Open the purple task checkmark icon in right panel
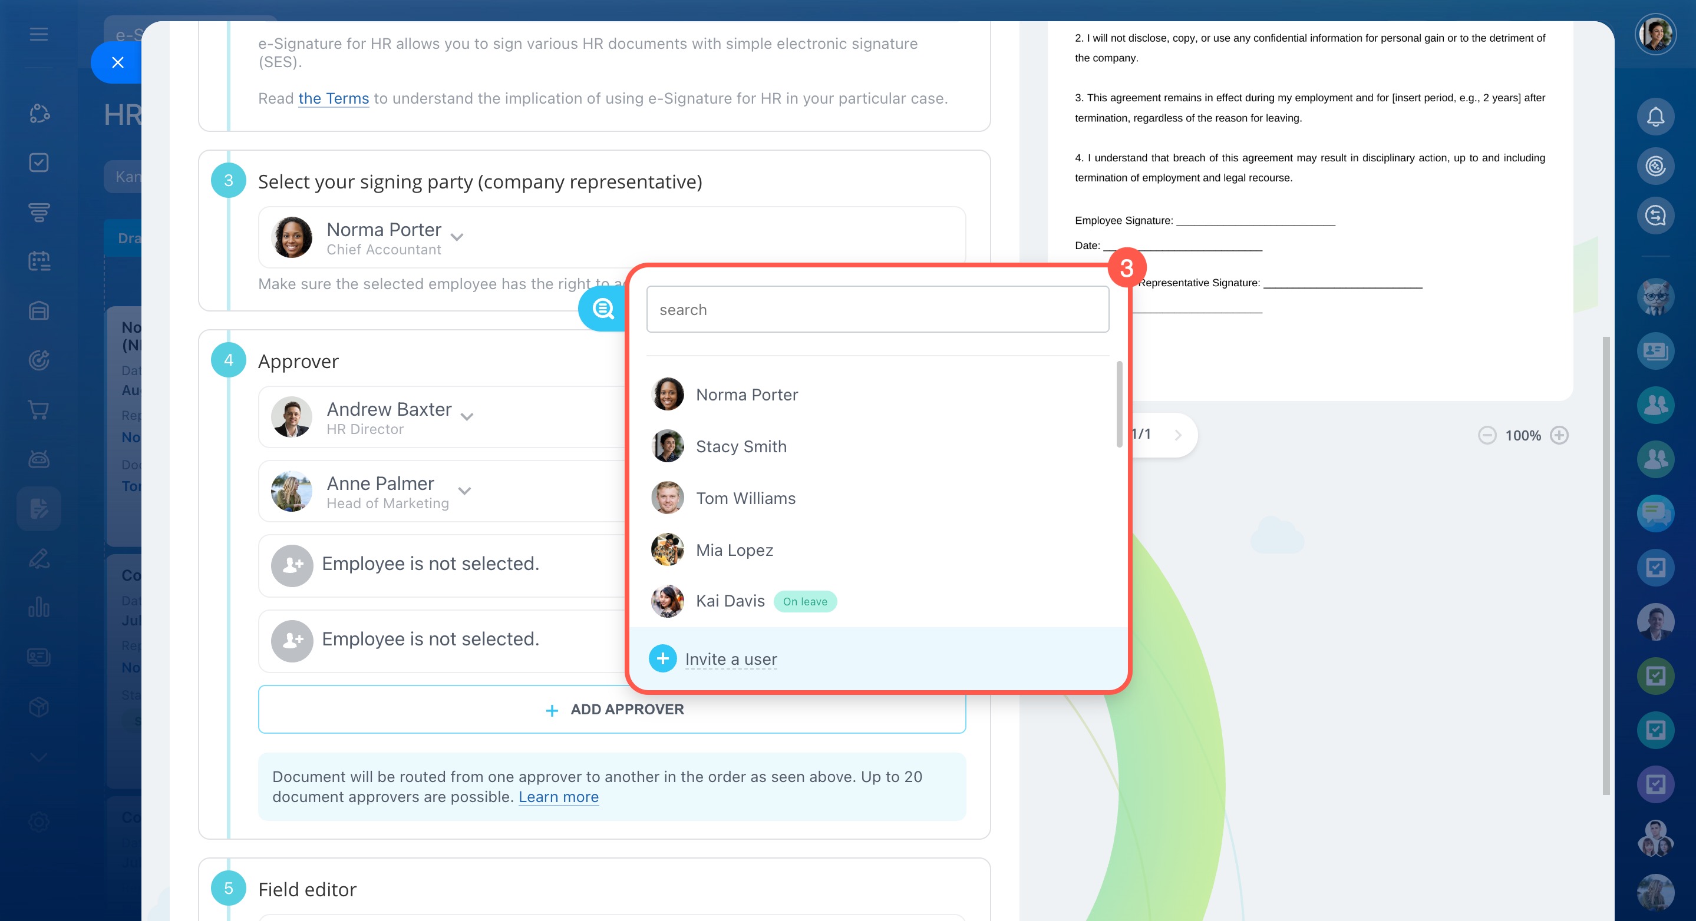 (x=1655, y=784)
